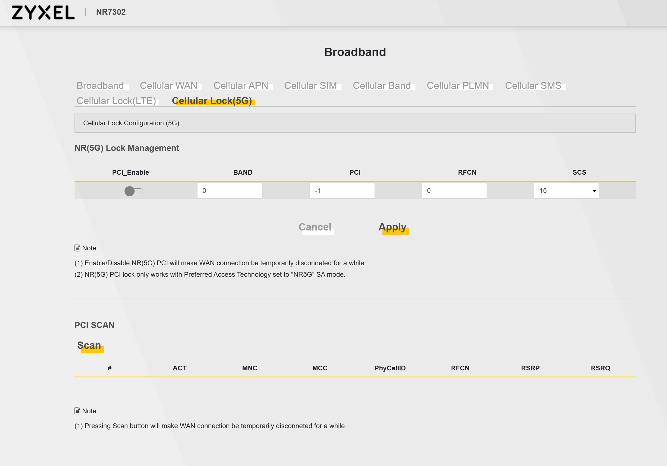
Task: Start the PCI Scan
Action: 89,345
